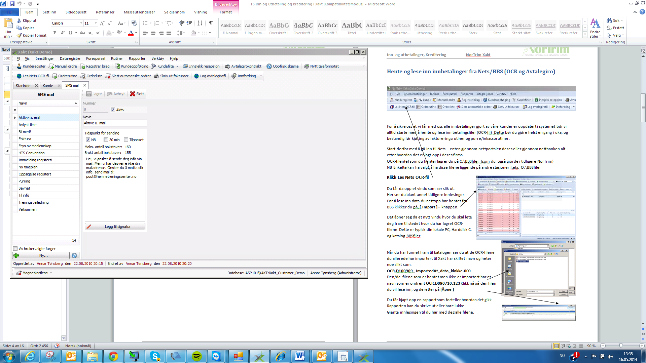Screen dimensions: 646x363
Task: Expand Magnetkortleser dropdown
Action: [51, 273]
